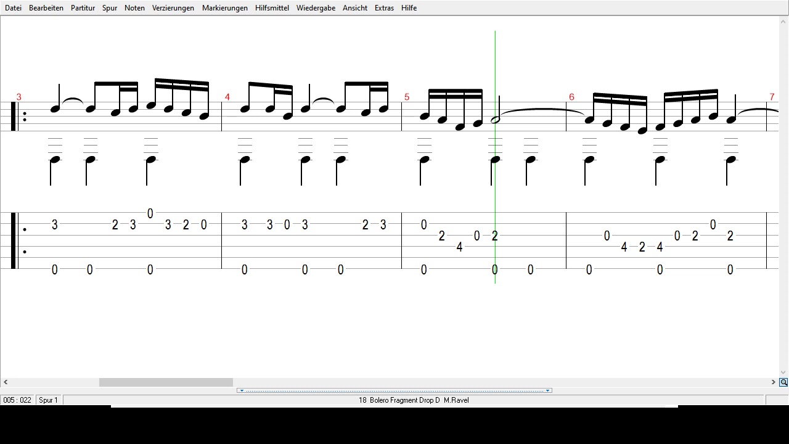Select red measure number 6
Screen dimensions: 789x444
(571, 97)
